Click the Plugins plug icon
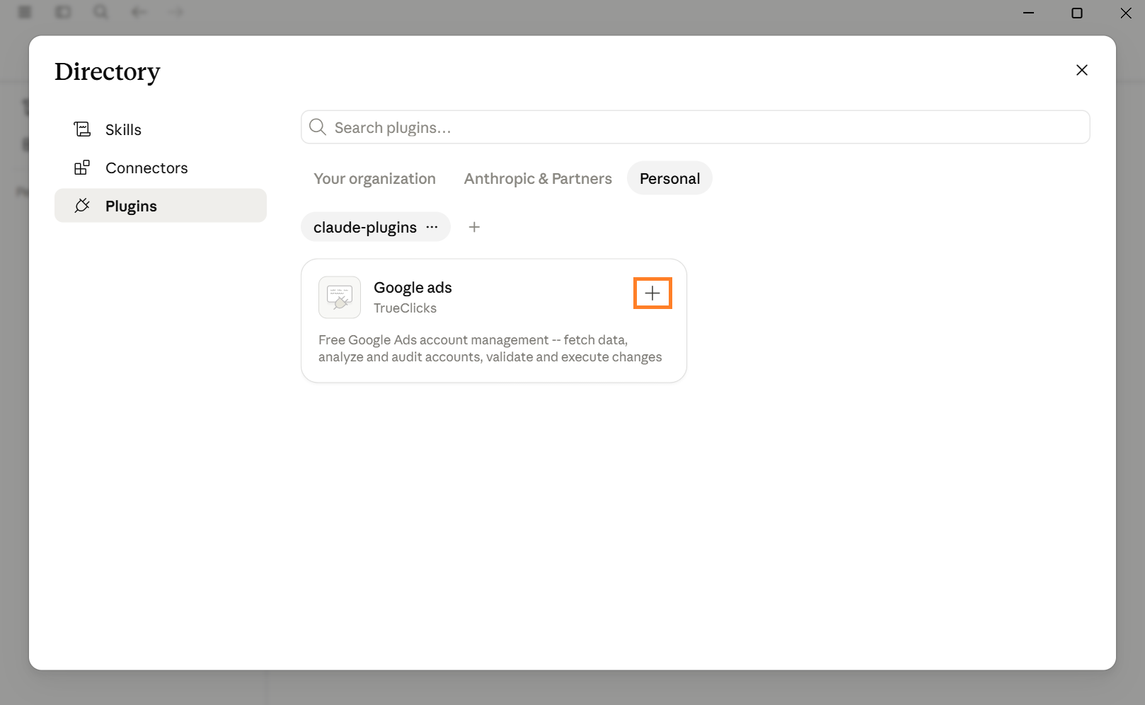Image resolution: width=1145 pixels, height=705 pixels. pos(82,206)
